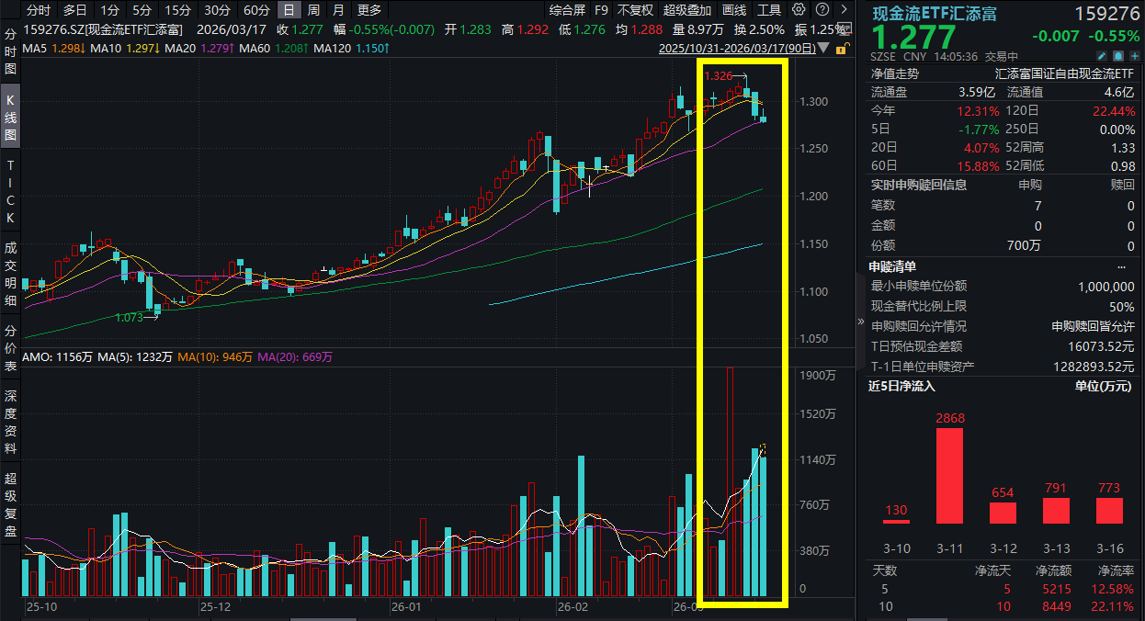Image resolution: width=1145 pixels, height=621 pixels.
Task: Click the MA5 indicator label
Action: click(x=39, y=48)
